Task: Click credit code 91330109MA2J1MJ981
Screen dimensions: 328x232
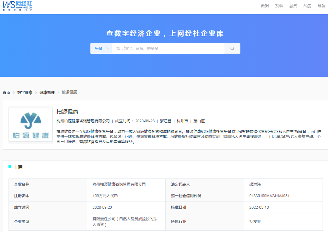Action: (x=269, y=196)
